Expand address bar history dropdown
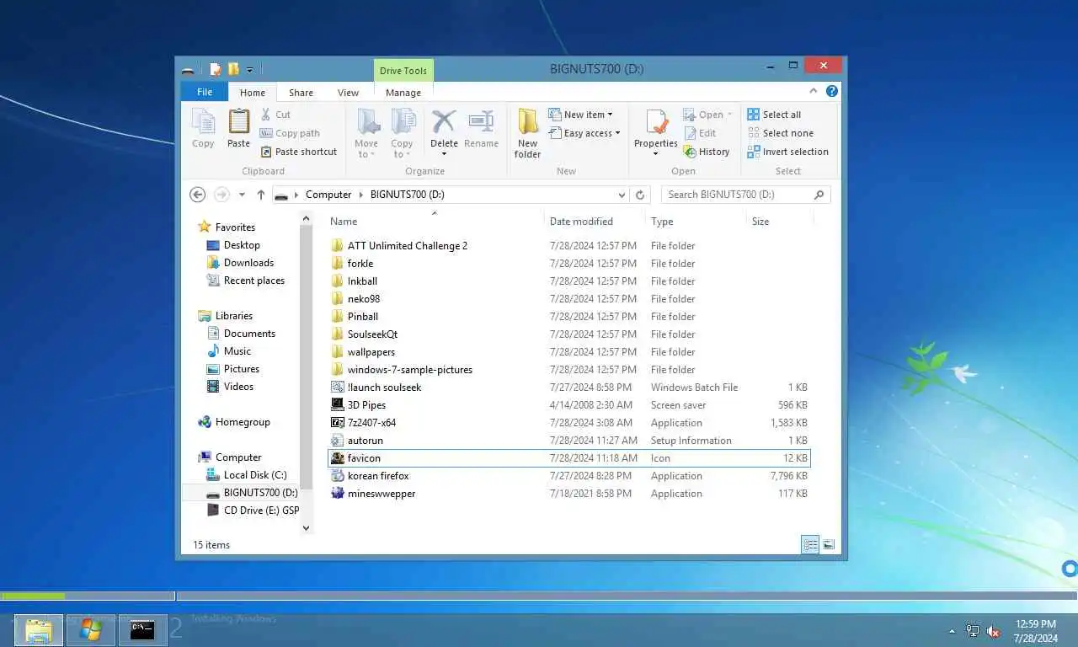The width and height of the screenshot is (1078, 647). [x=622, y=195]
